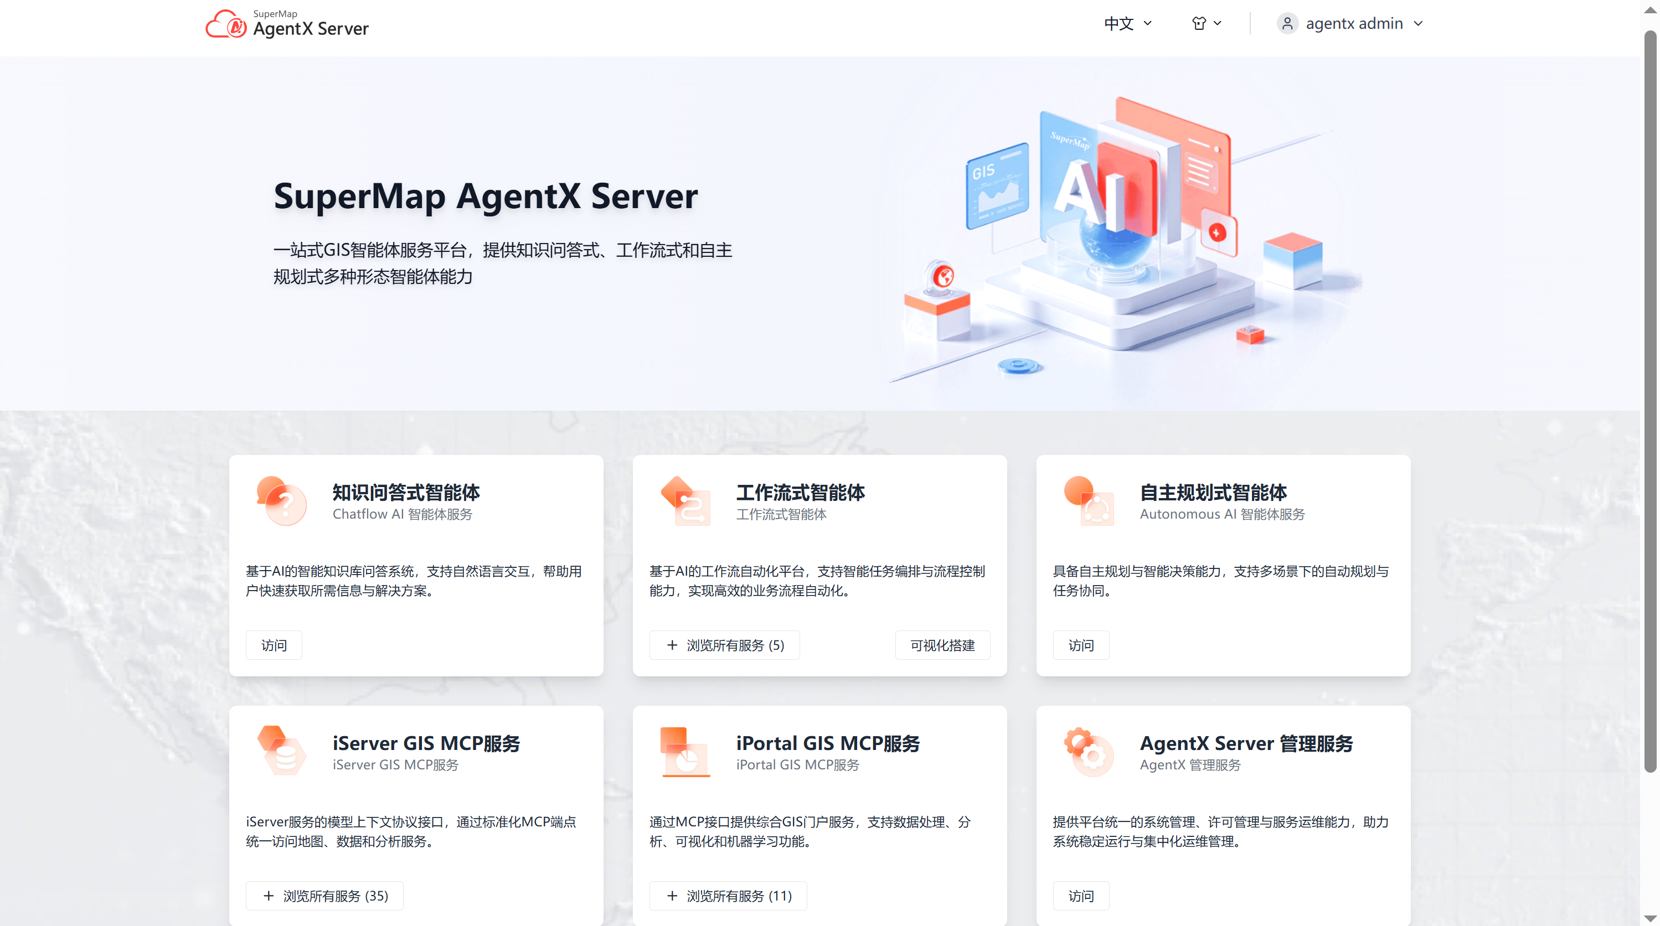This screenshot has width=1660, height=926.
Task: Click the workflow agent card icon
Action: 685,500
